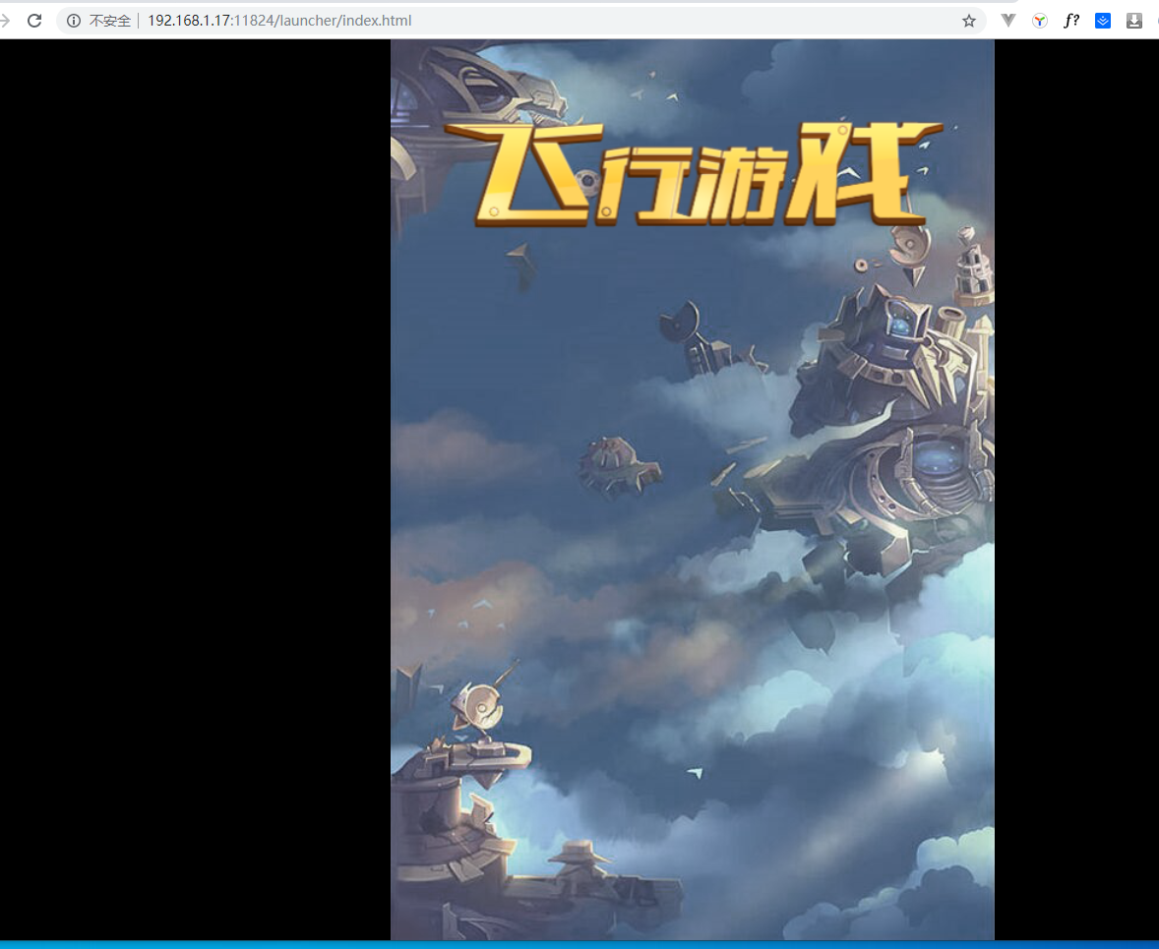Open the gray V-shaped extension icon
The height and width of the screenshot is (949, 1159).
[x=1008, y=20]
